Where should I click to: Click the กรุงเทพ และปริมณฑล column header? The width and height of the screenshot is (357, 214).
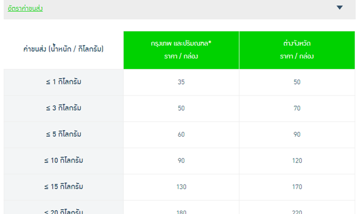[181, 50]
